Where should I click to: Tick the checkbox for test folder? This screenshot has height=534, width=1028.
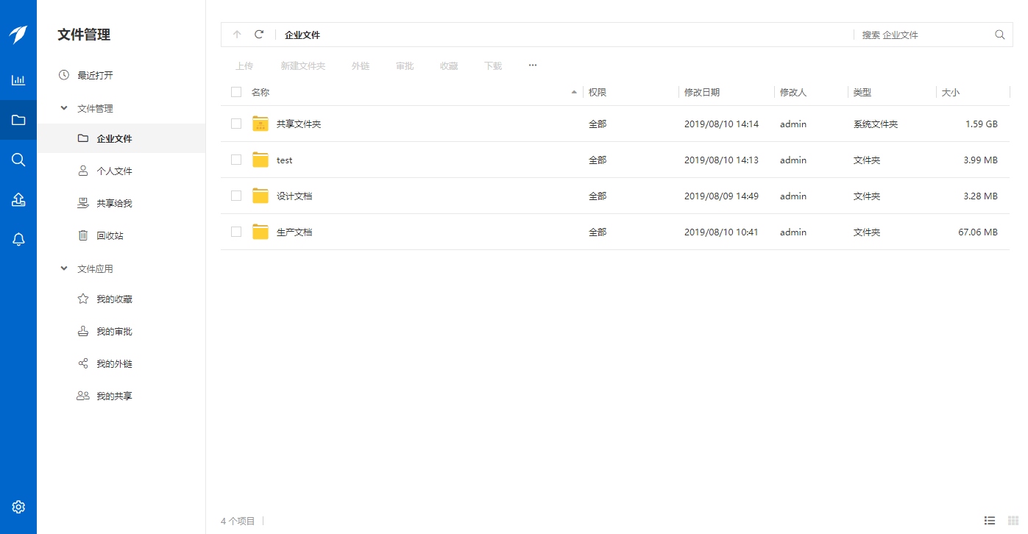tap(236, 160)
